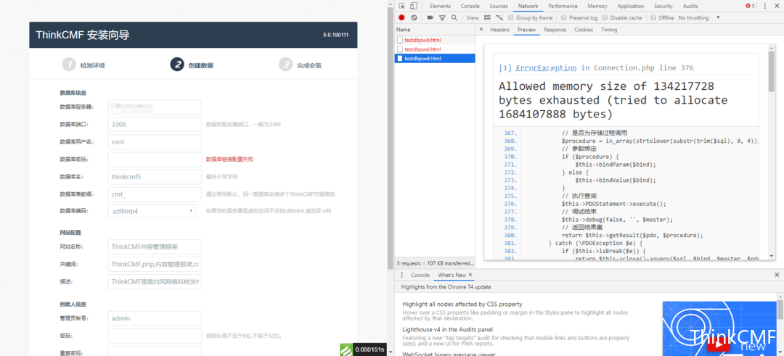Click the red error count indicator
Screen dimensions: 784x356
750,6
